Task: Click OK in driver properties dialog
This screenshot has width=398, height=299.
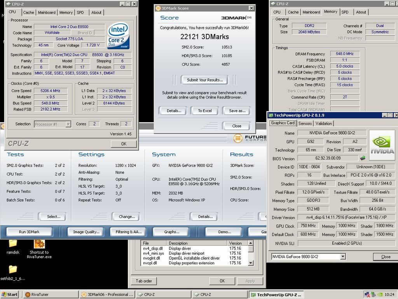Action: [x=222, y=281]
